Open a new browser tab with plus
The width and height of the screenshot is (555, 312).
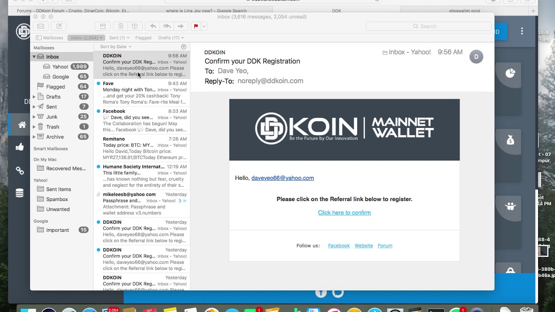click(533, 11)
